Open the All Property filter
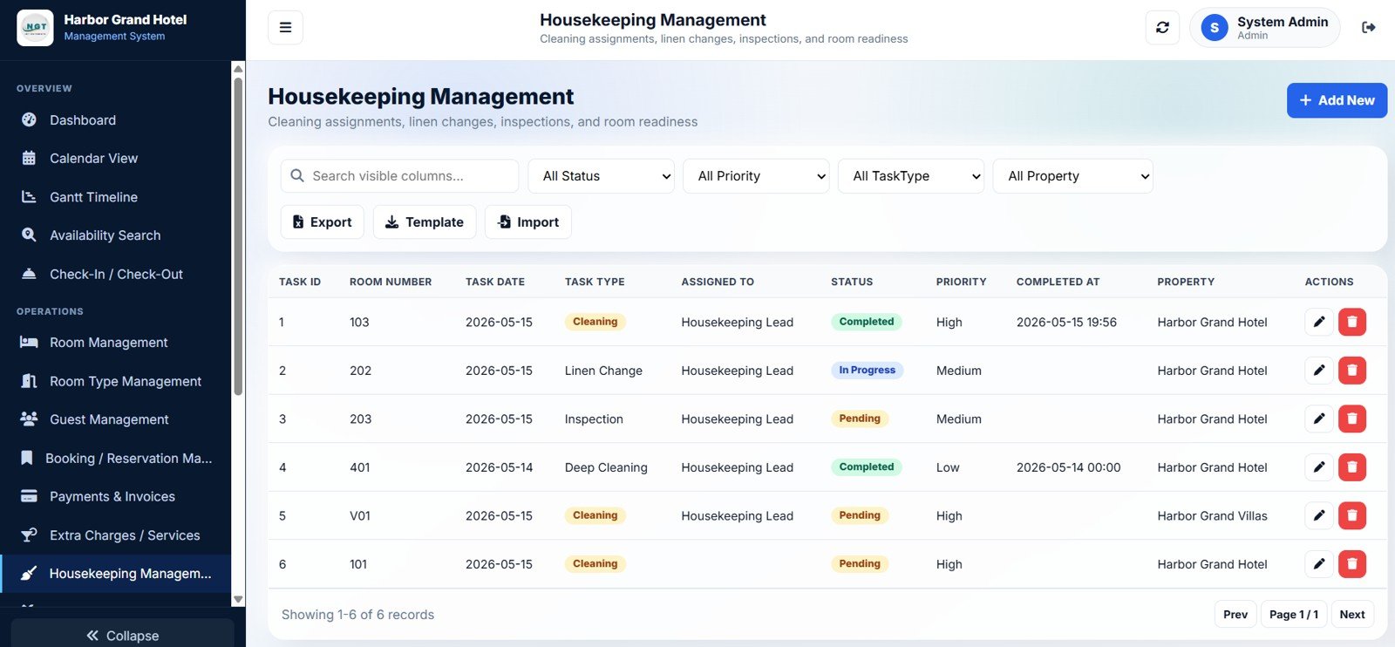1395x647 pixels. (1072, 175)
